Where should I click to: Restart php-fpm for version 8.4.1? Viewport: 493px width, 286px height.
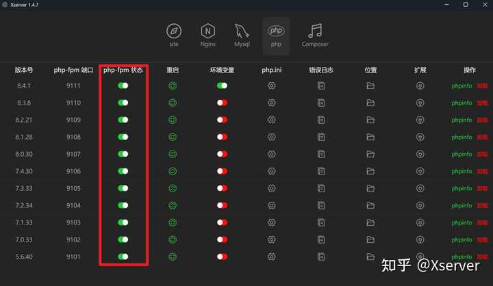173,86
